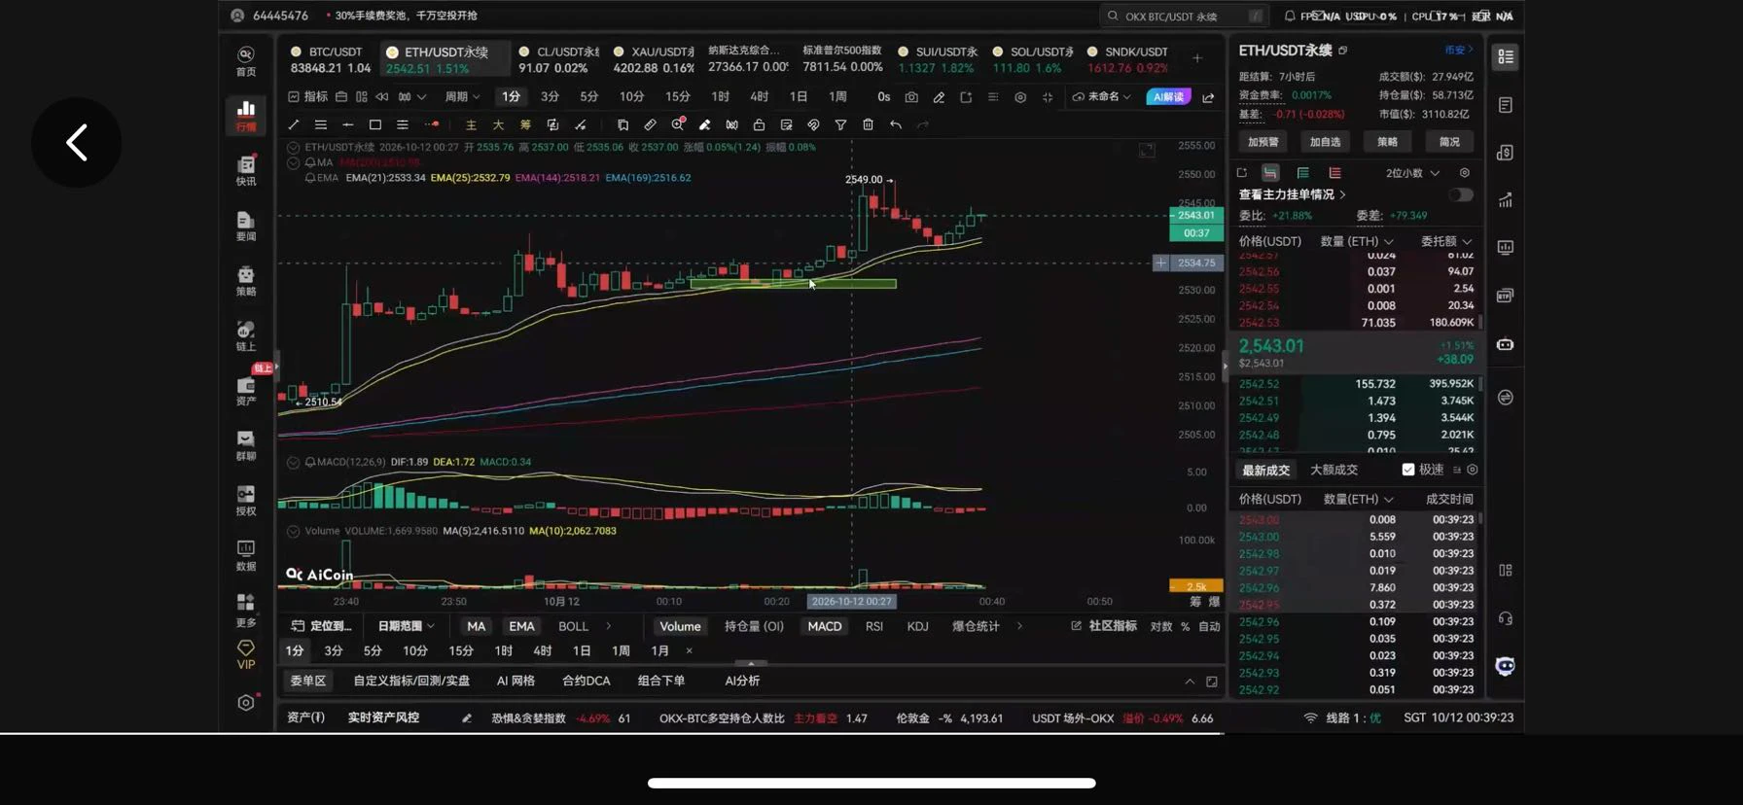Open 快讯 news flash in left sidebar
The width and height of the screenshot is (1743, 805).
[246, 170]
